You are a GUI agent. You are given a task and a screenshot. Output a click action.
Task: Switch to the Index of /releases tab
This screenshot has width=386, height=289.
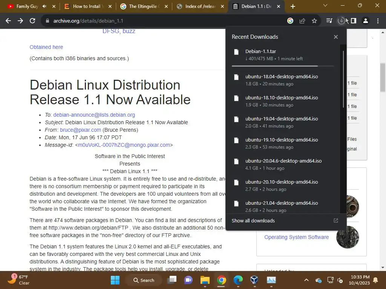point(199,6)
